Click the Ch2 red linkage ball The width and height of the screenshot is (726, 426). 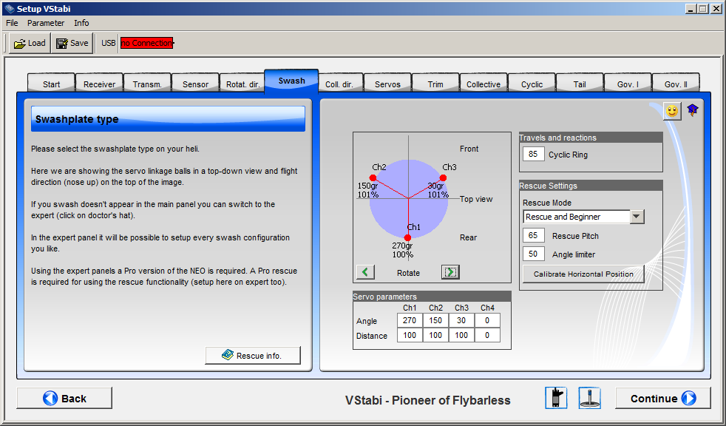point(373,177)
